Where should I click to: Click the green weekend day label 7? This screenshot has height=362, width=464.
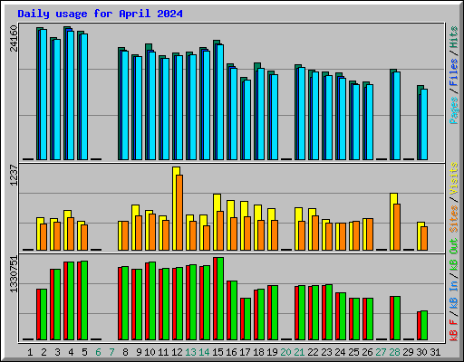[111, 352]
